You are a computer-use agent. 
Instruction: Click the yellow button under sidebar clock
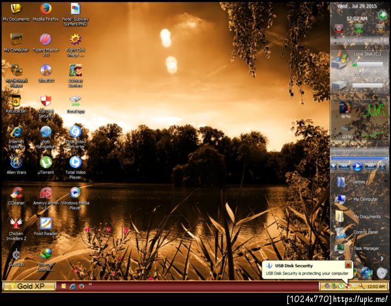381,29
